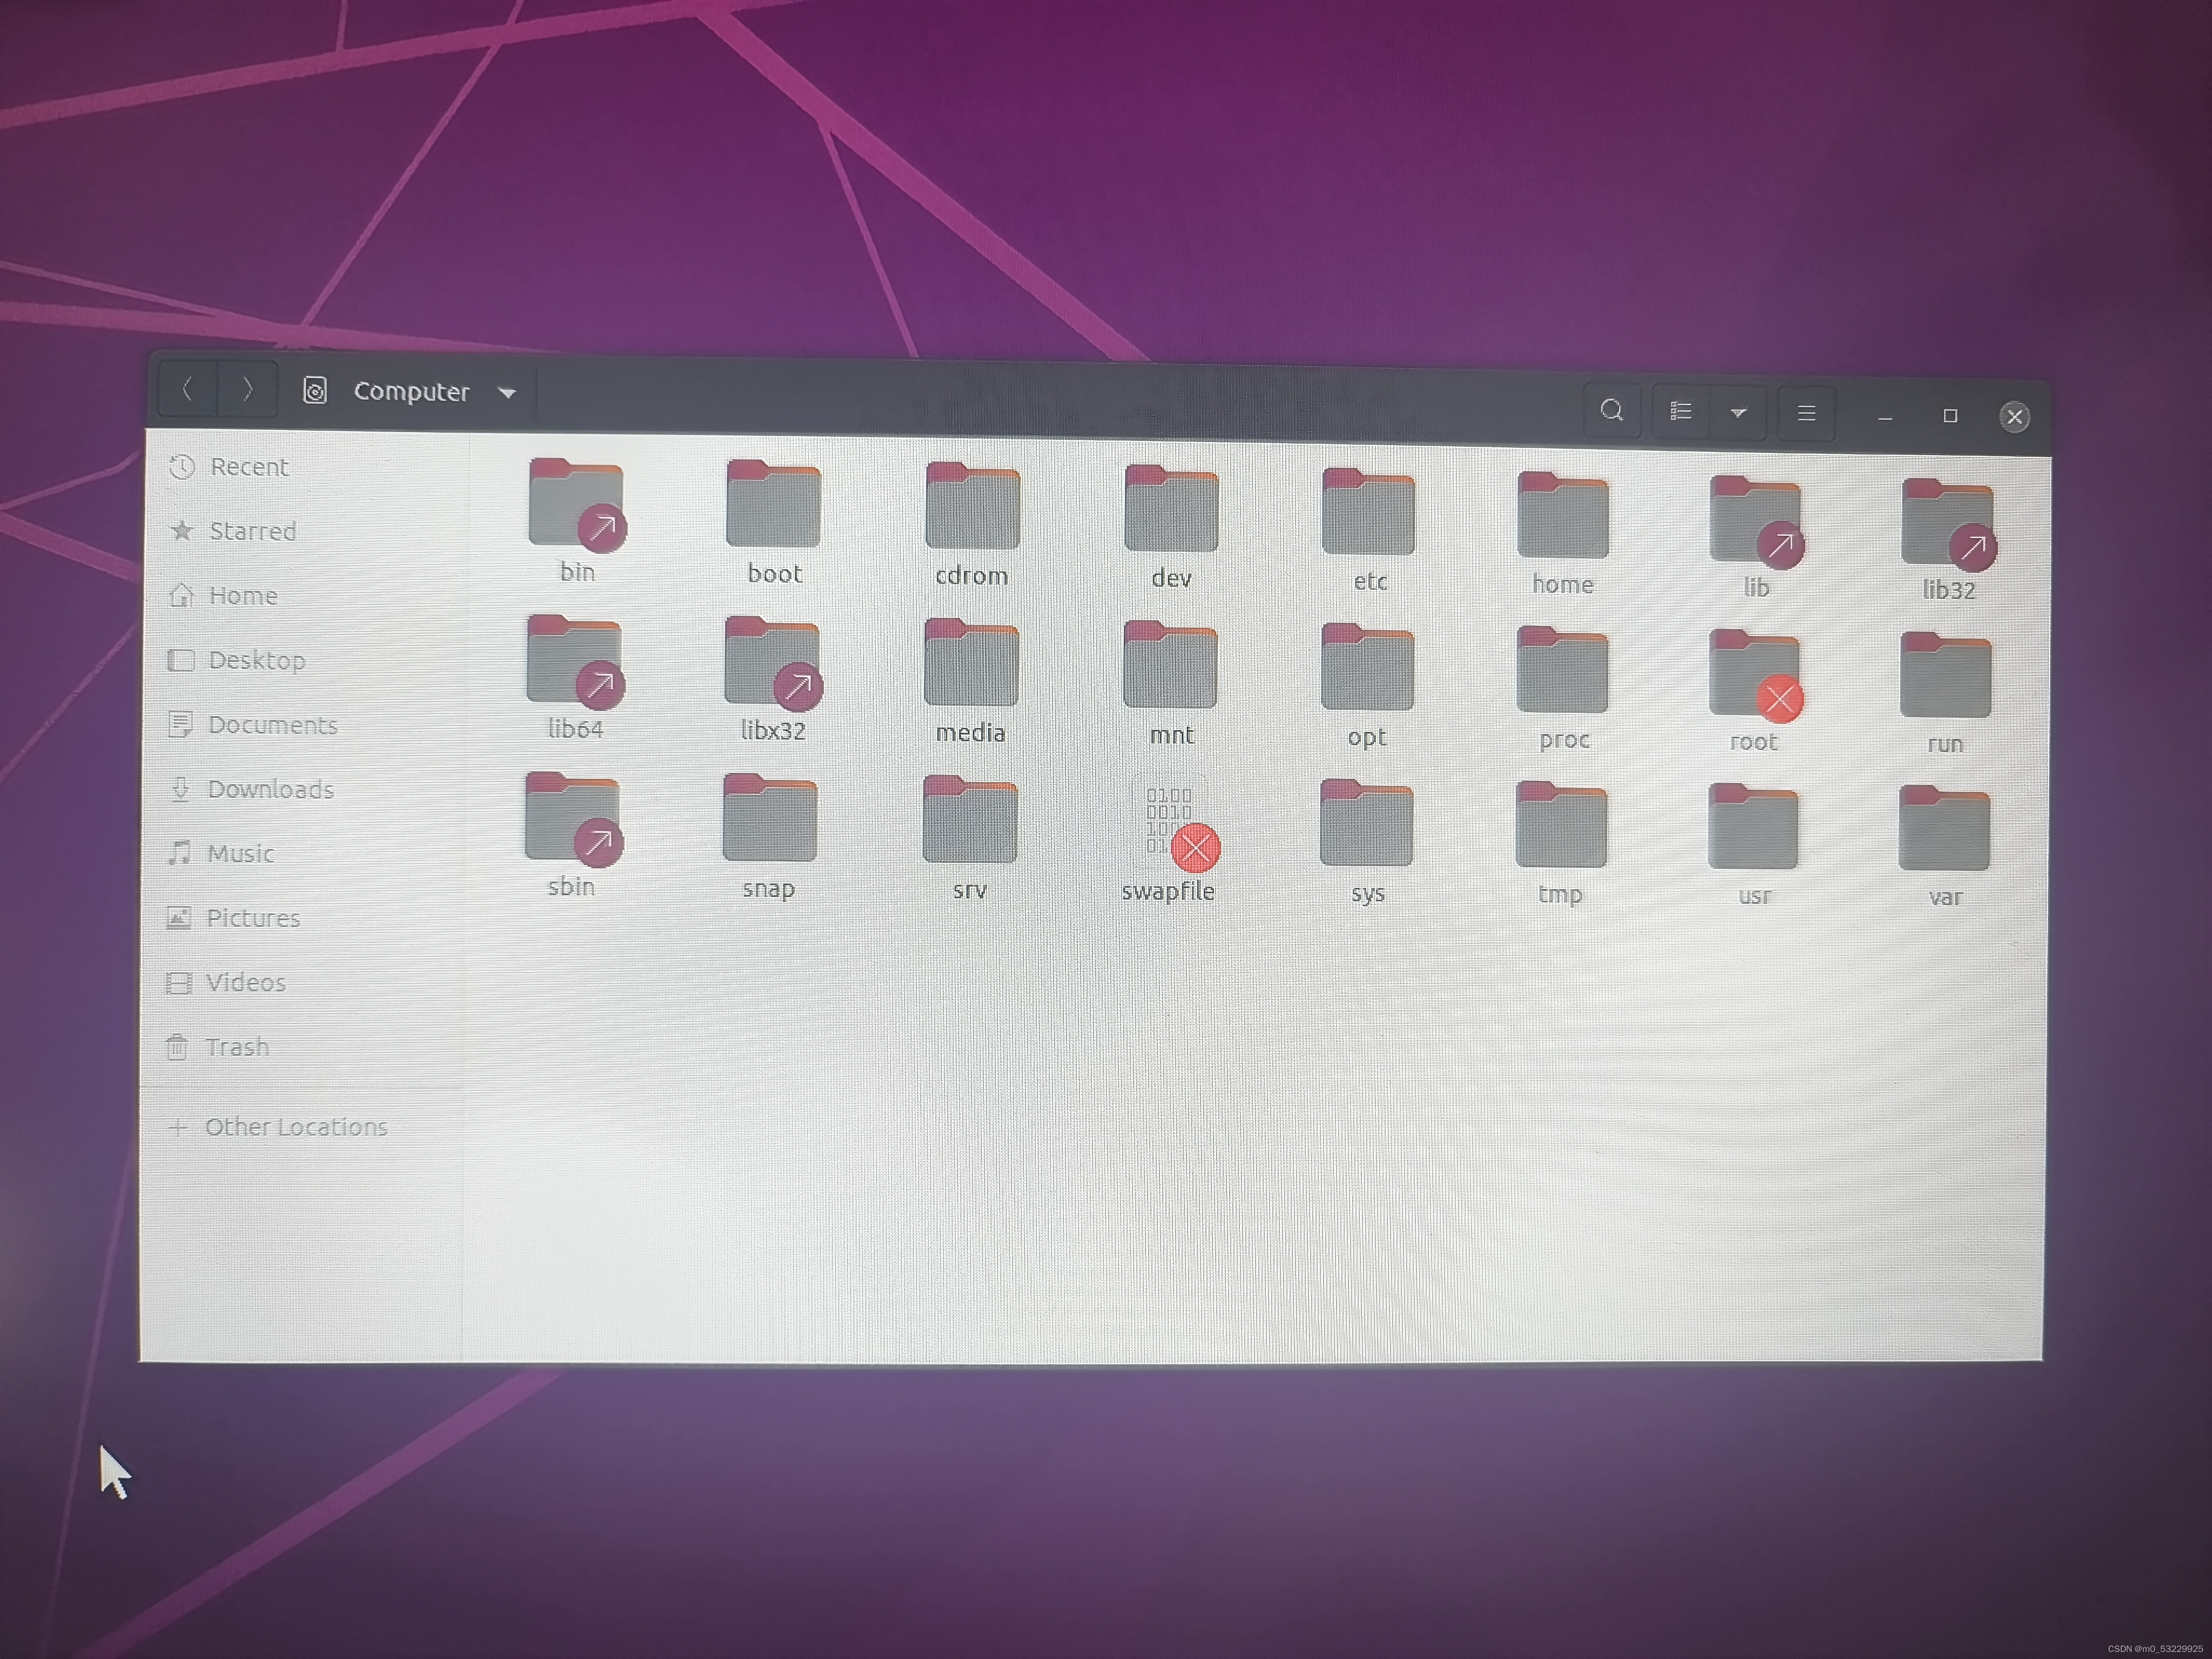2212x1659 pixels.
Task: Click the Computer location label
Action: point(411,391)
